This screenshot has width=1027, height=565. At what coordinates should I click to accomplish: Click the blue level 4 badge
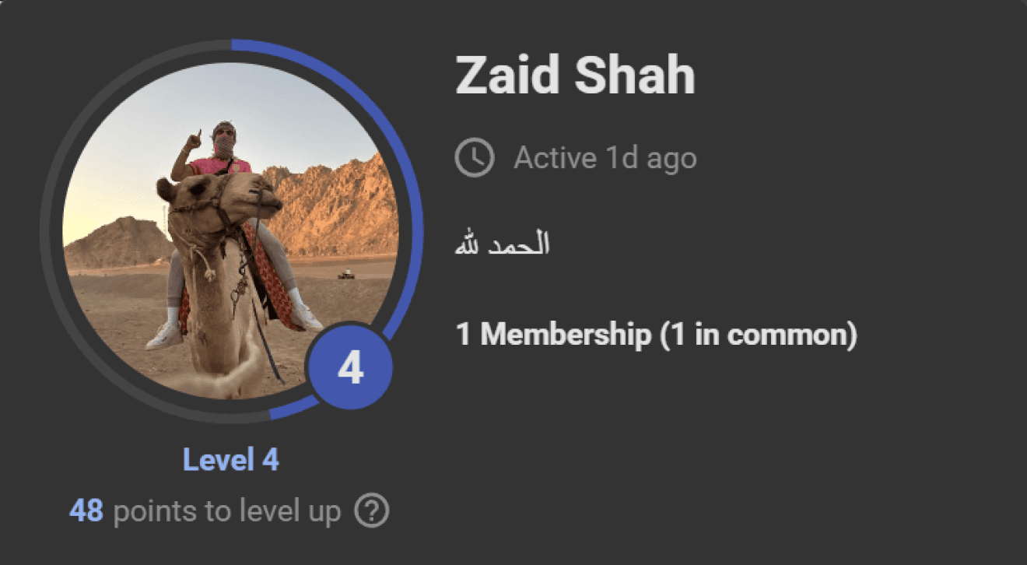(350, 368)
